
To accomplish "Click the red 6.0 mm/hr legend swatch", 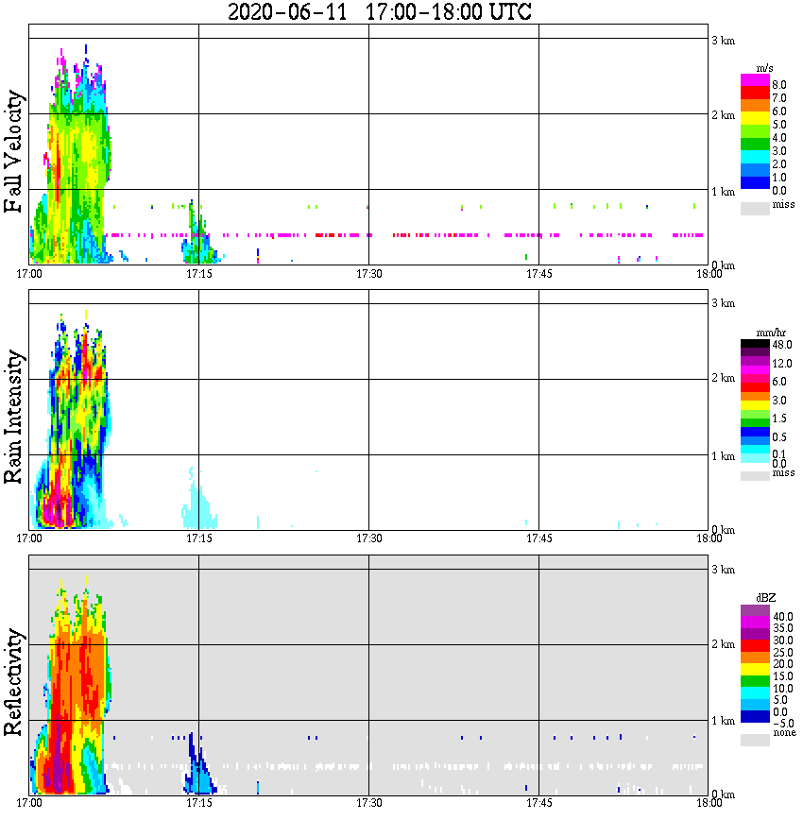I will point(755,387).
